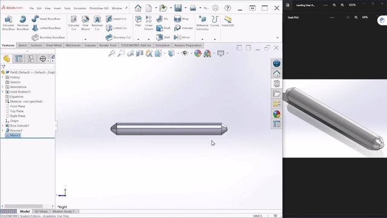This screenshot has height=218, width=387.
Task: Switch to the Evaluate tab
Action: tap(90, 45)
